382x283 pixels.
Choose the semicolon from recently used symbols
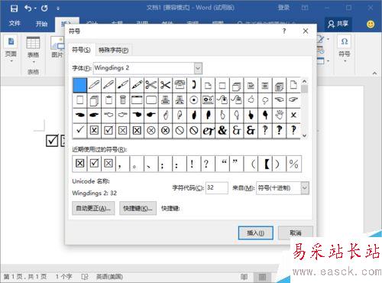165,163
